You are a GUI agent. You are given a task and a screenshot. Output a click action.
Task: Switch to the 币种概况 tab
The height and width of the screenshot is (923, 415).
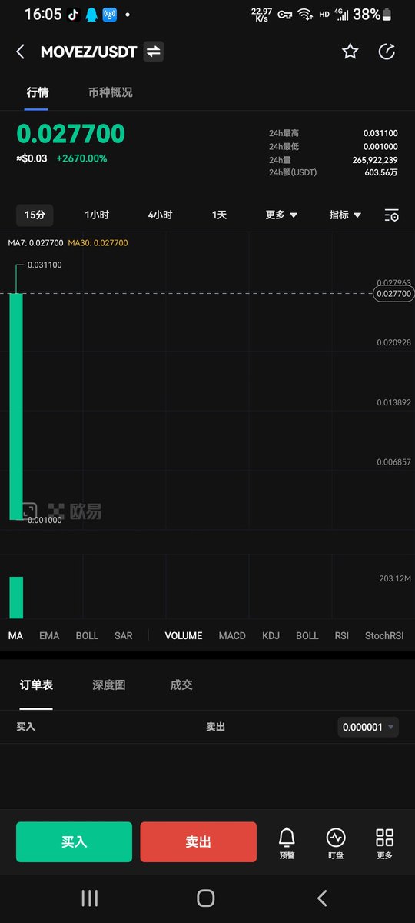[110, 92]
